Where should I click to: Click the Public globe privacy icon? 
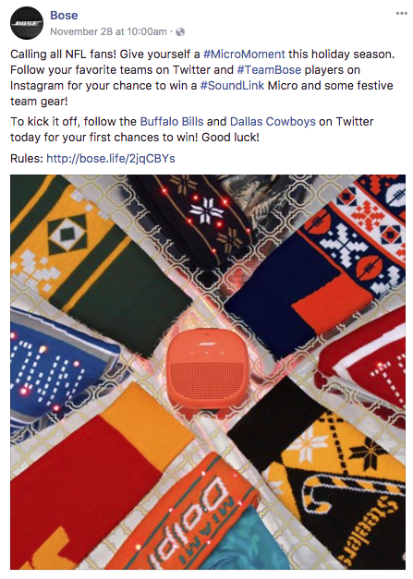click(x=180, y=32)
